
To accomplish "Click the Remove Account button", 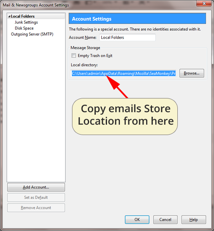I will (36, 208).
